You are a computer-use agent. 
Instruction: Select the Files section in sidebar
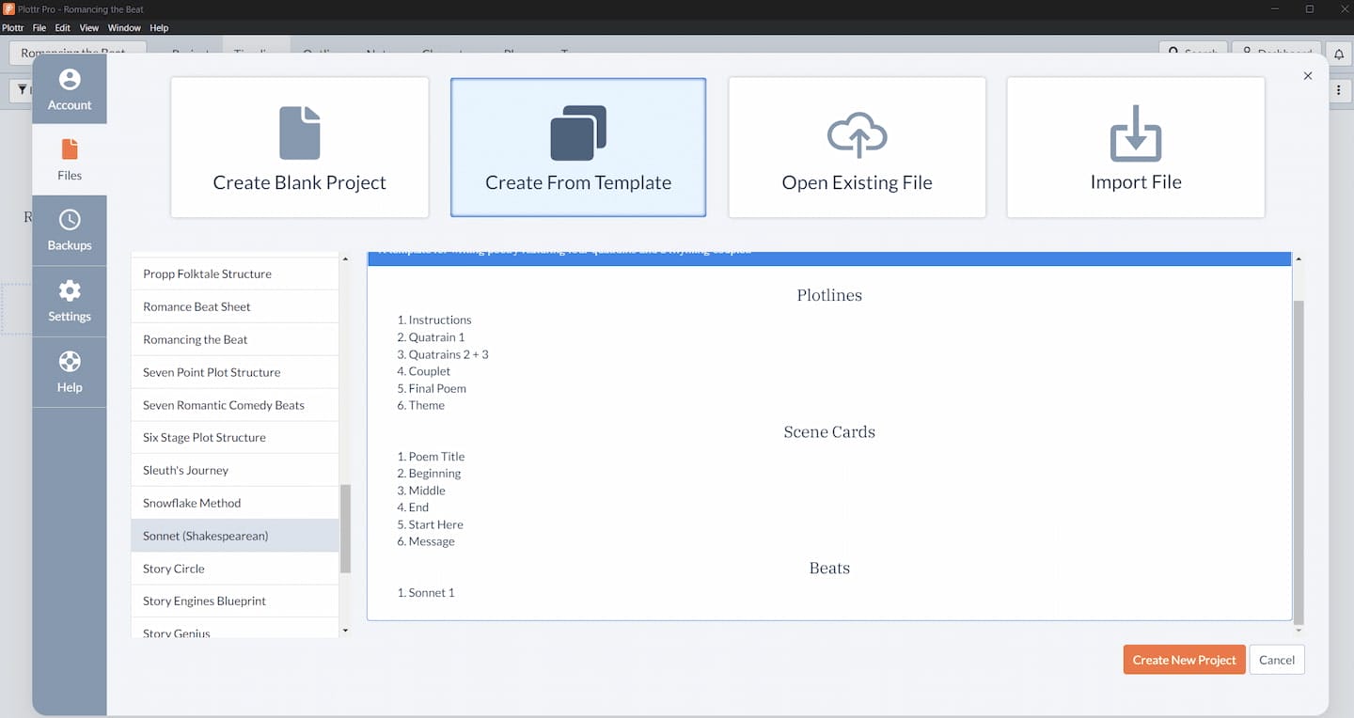tap(70, 160)
